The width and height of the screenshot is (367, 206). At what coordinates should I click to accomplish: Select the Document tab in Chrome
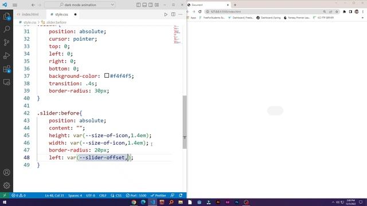pos(208,5)
